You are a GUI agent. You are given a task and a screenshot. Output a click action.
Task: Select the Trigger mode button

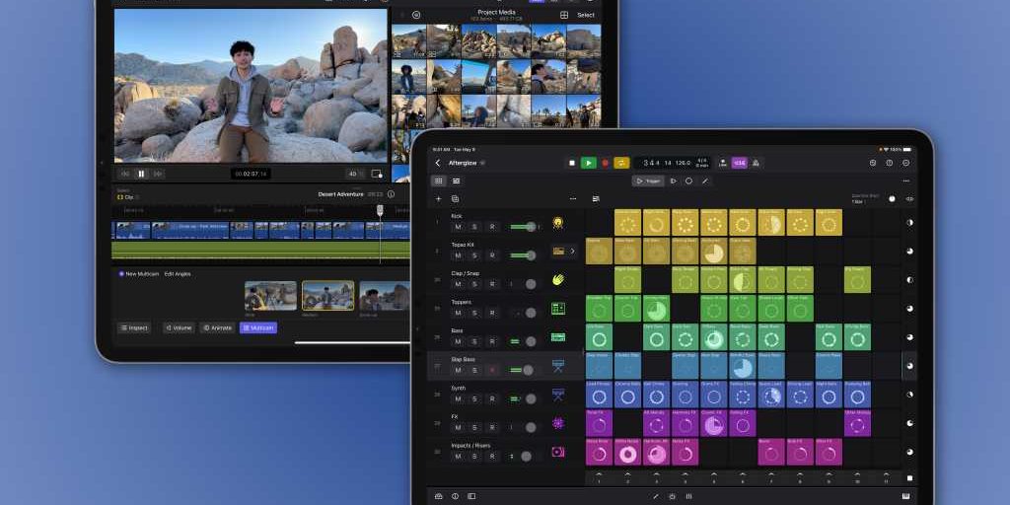(648, 181)
